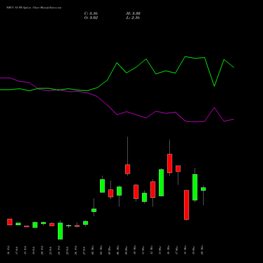Click the 20 Mar date label
Image resolution: width=263 pixels, height=263 pixels.
coord(202,250)
